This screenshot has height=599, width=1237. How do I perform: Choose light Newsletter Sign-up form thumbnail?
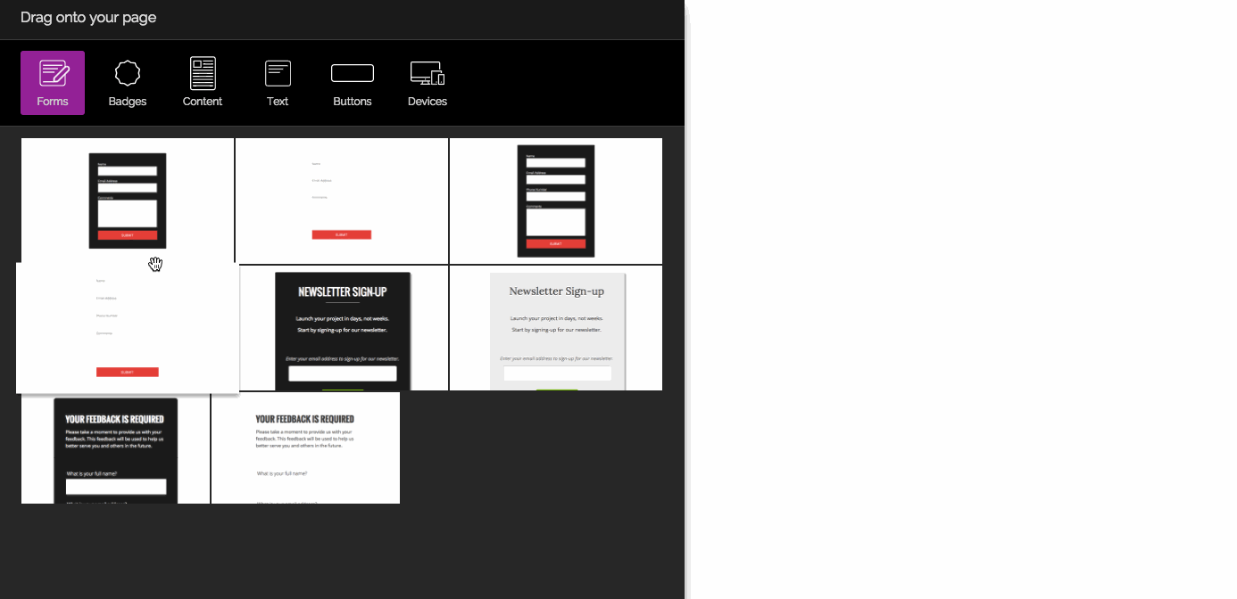coord(556,328)
